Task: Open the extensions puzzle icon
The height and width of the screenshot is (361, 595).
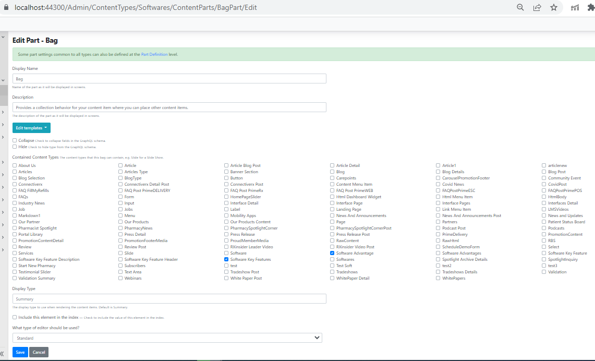Action: click(x=591, y=7)
